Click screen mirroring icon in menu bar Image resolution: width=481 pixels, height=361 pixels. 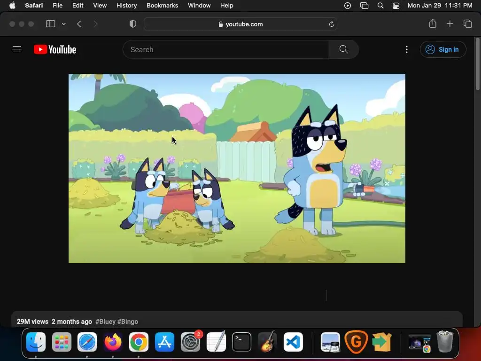[364, 5]
